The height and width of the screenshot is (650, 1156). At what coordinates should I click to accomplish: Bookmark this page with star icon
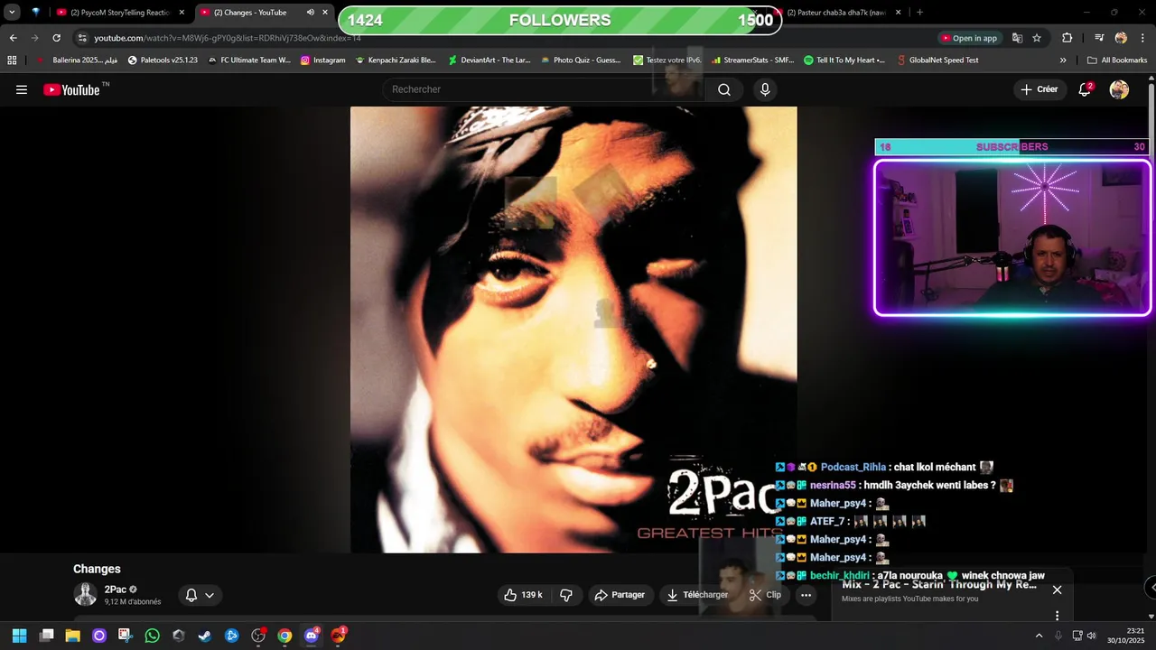(x=1037, y=38)
